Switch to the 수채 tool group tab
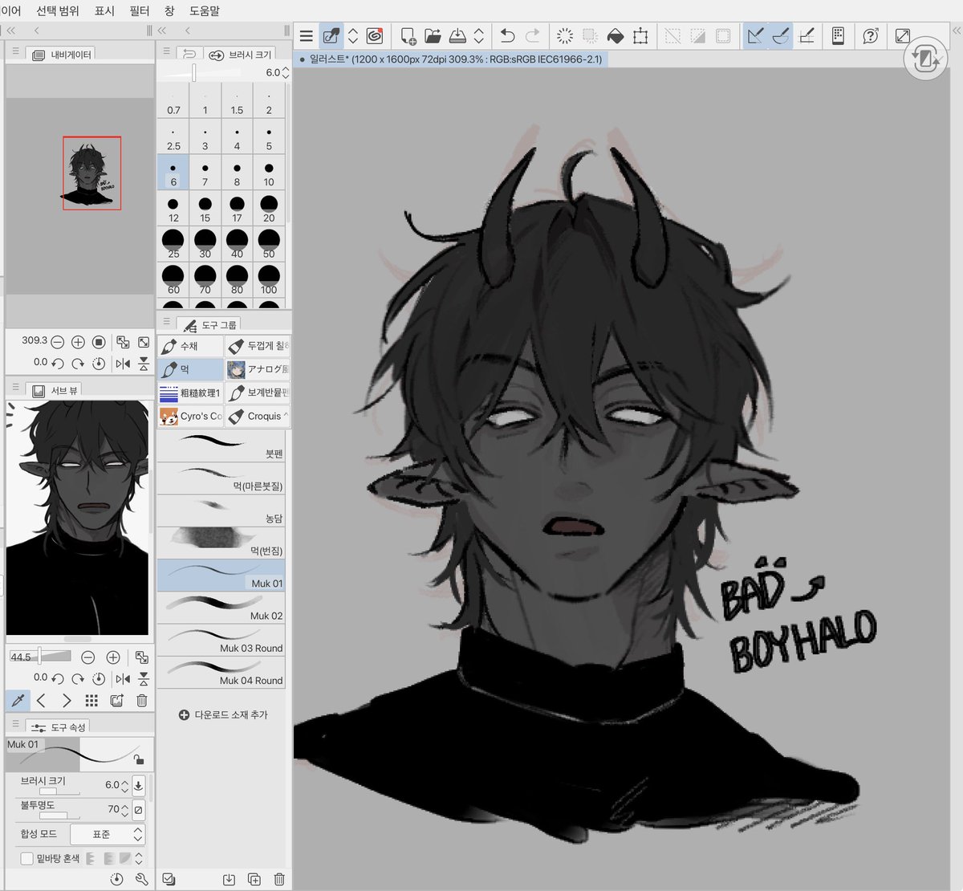 (190, 346)
